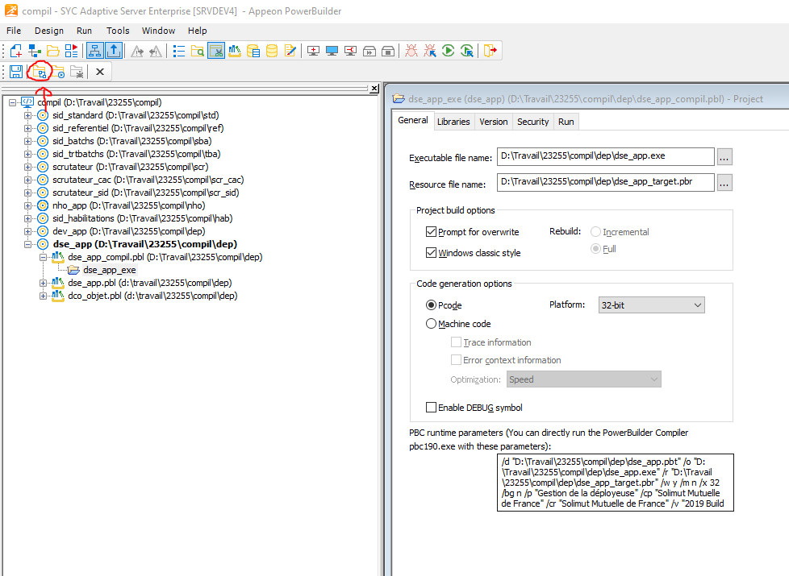Click the green Run icon
789x576 pixels.
point(449,51)
